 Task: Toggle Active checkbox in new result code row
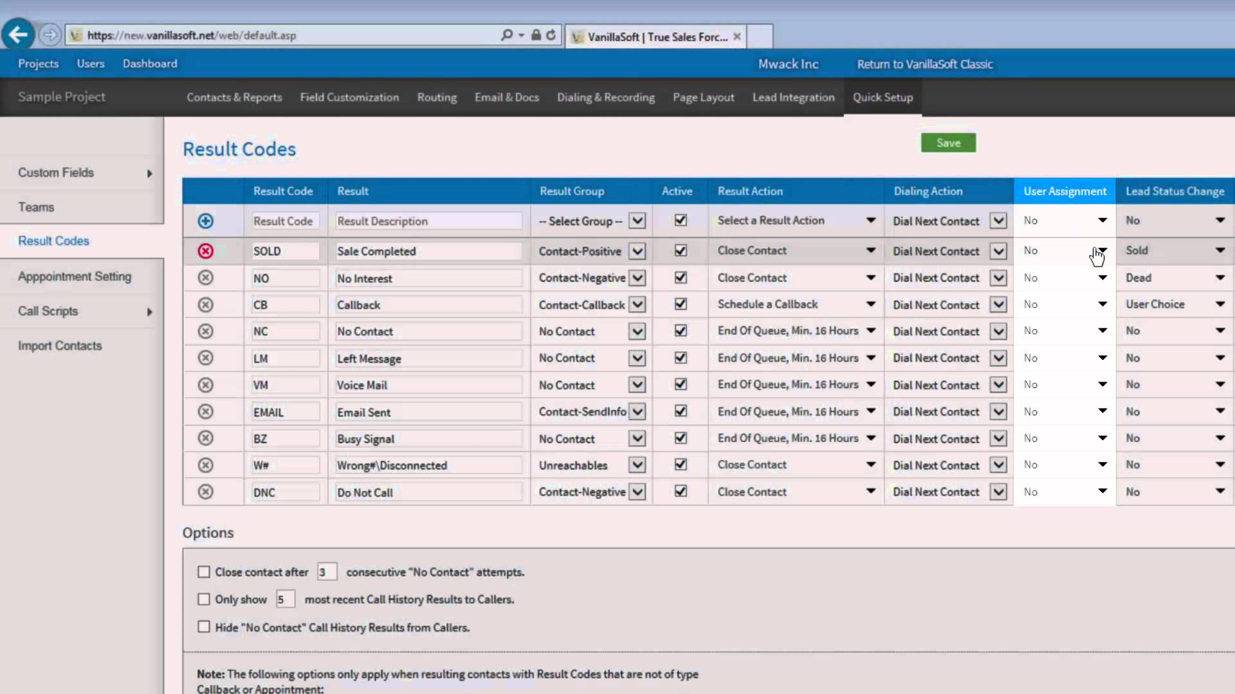681,220
